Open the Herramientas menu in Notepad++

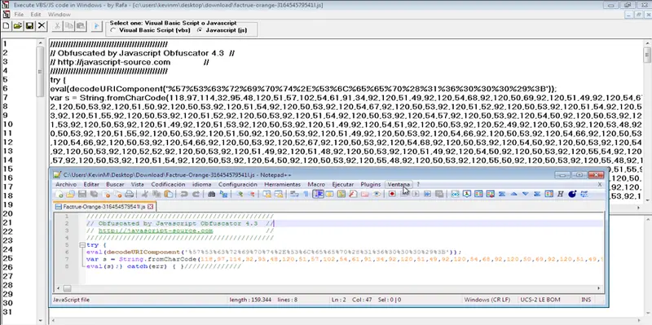point(282,184)
